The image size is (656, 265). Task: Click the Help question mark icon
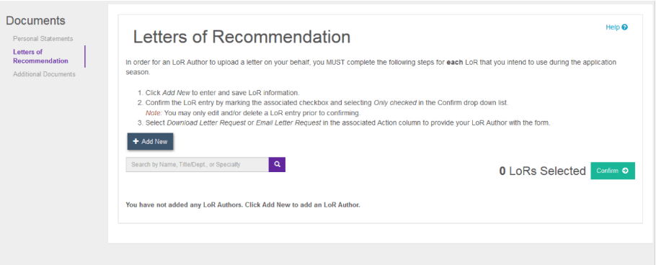point(624,27)
